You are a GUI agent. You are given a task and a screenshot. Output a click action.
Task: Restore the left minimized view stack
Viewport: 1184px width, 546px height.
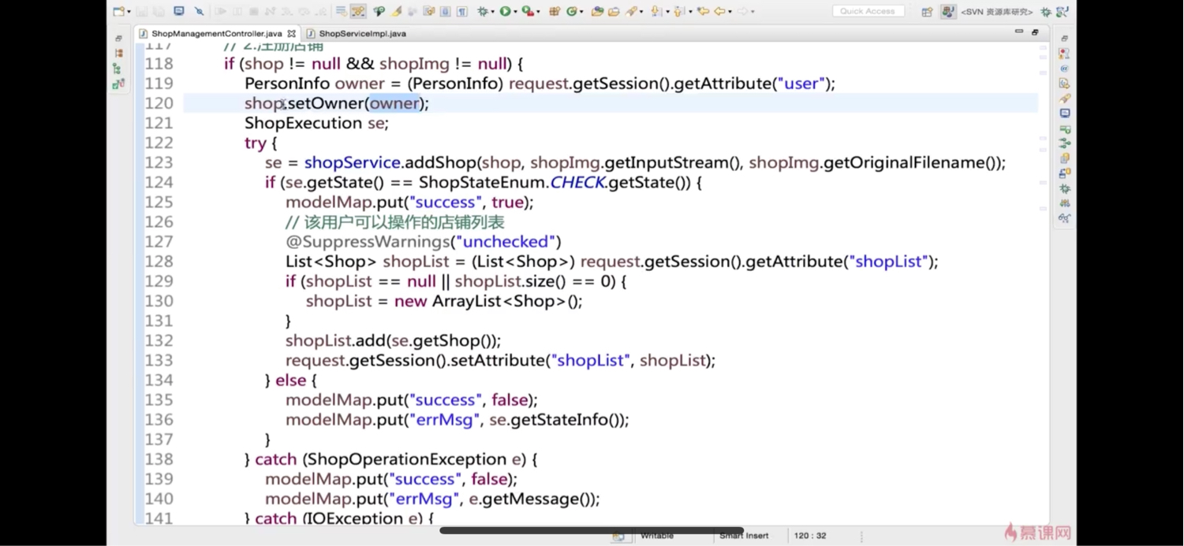118,38
